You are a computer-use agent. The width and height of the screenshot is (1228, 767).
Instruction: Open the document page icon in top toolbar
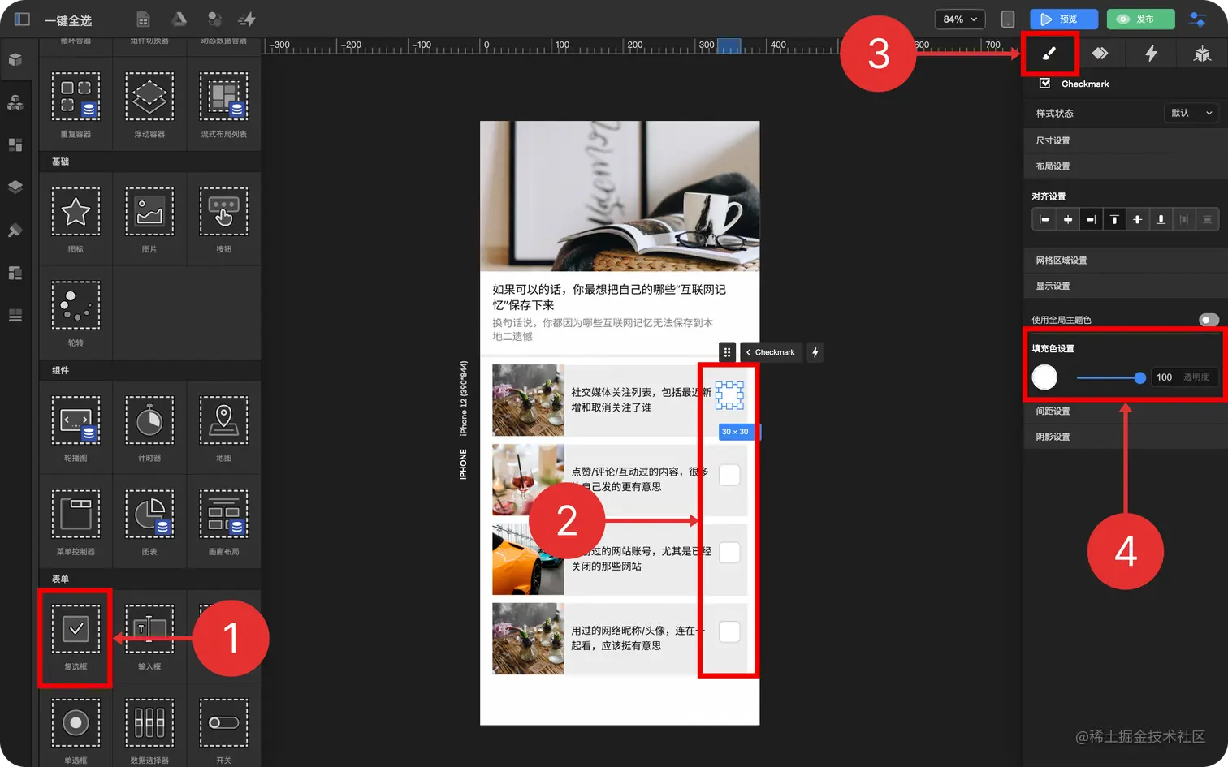click(x=143, y=19)
